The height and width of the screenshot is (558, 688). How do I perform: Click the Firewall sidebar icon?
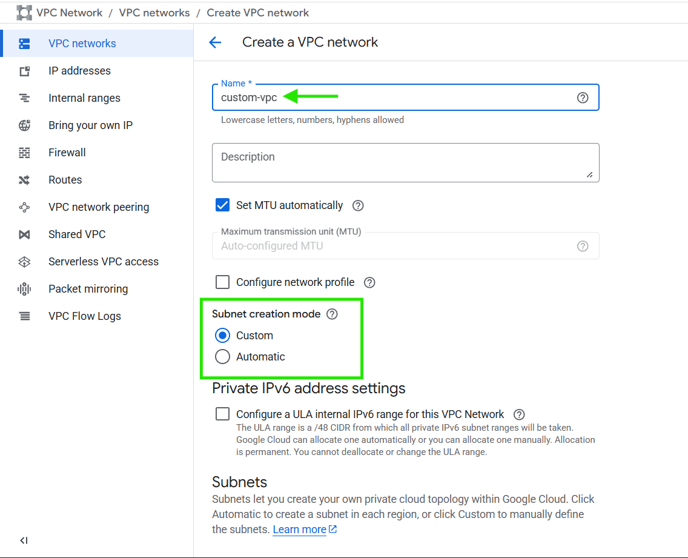click(24, 153)
